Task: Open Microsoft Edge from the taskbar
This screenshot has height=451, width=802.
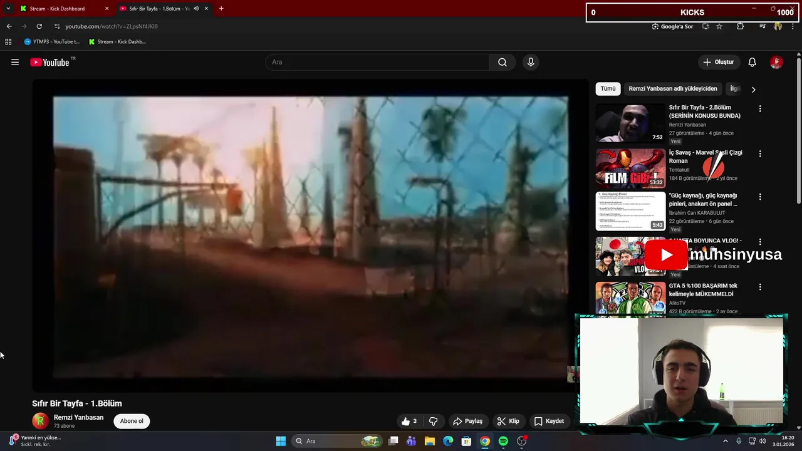Action: 448,441
